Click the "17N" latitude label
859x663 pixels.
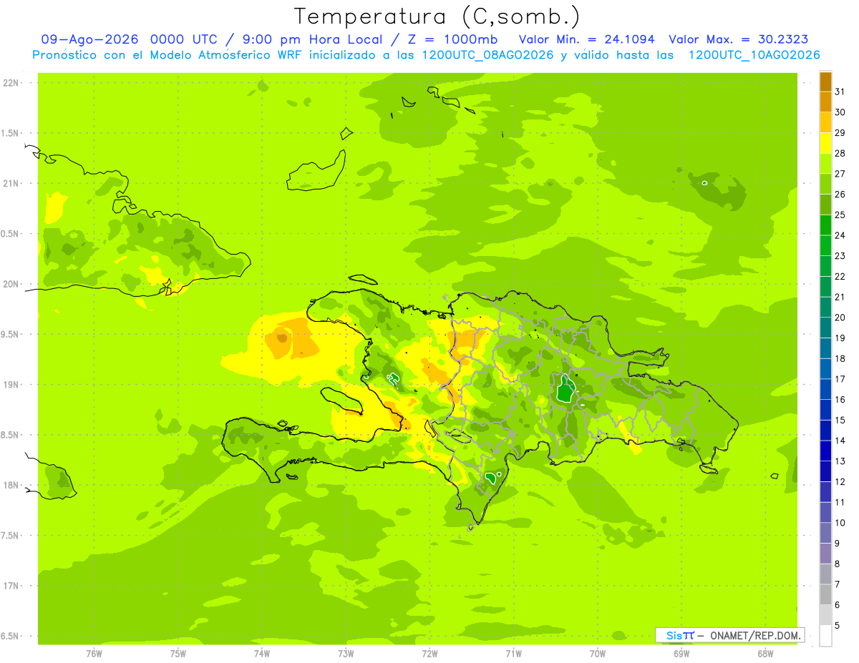point(11,586)
